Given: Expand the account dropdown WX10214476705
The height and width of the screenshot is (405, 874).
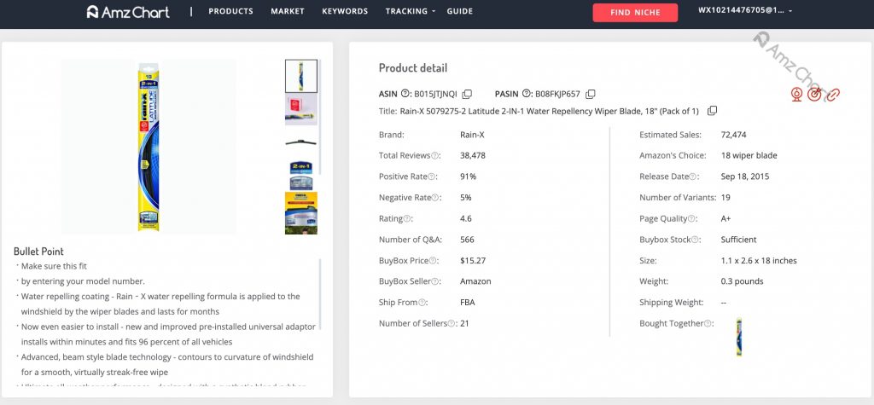Looking at the screenshot, I should tap(745, 10).
